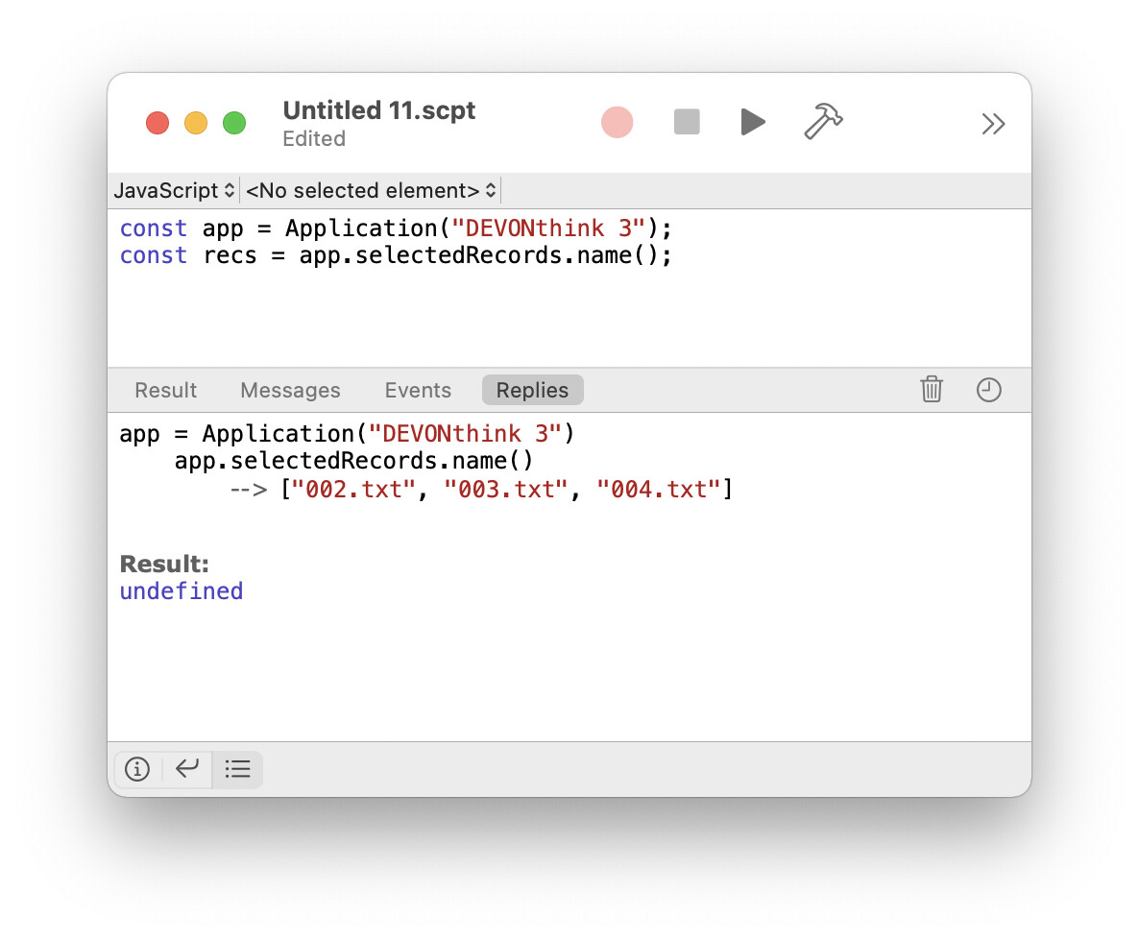Switch to the Messages tab
The width and height of the screenshot is (1139, 939).
click(x=290, y=391)
